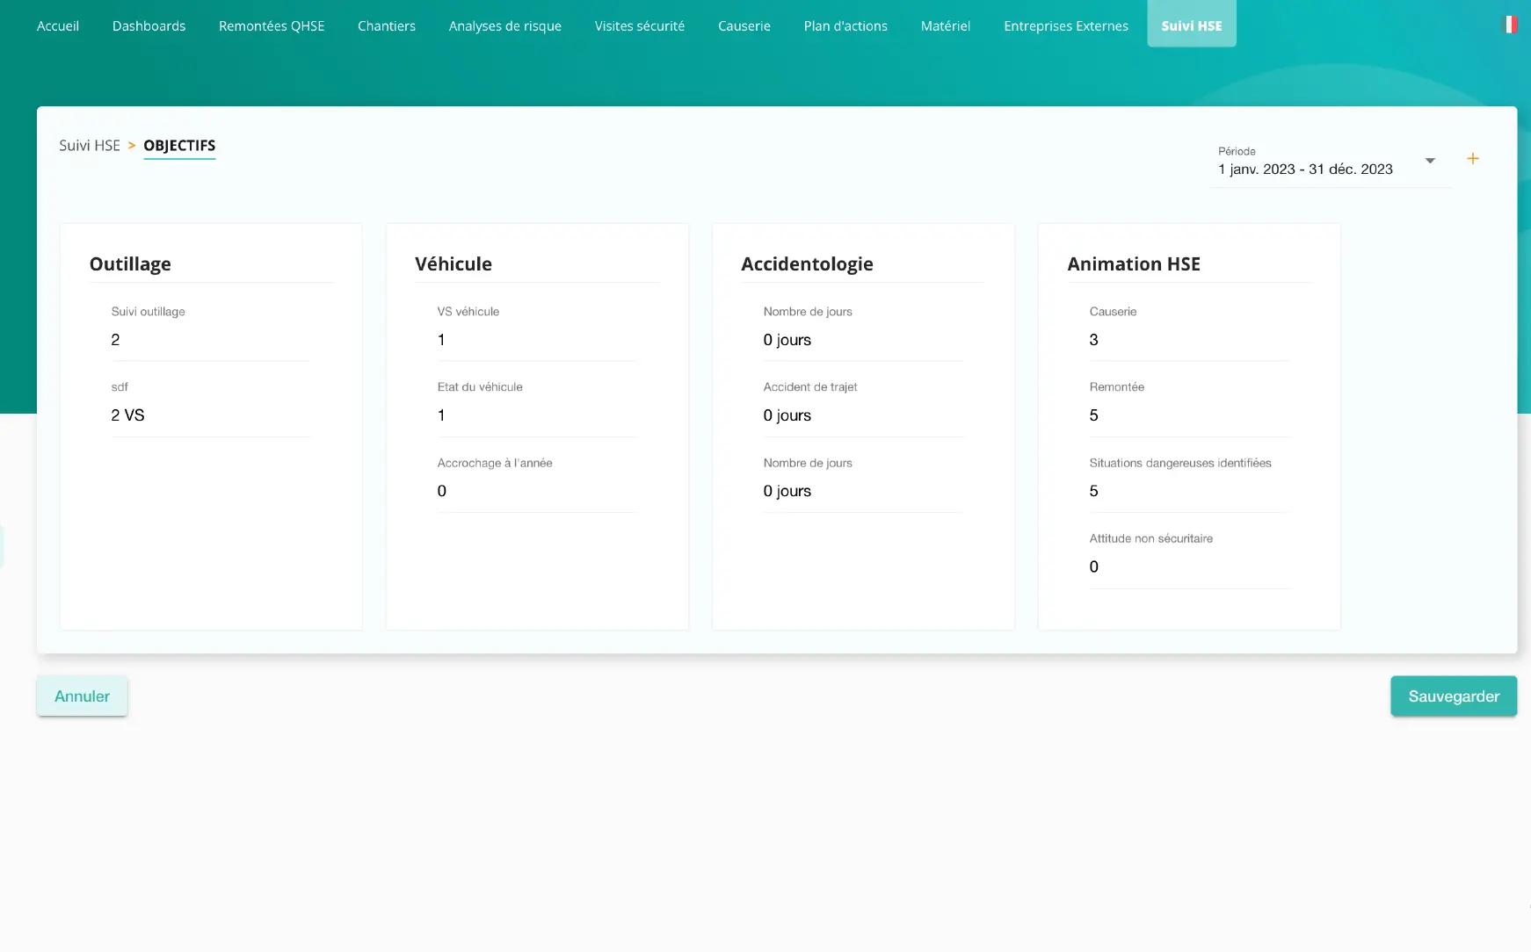Edit Accident de trajet value
1531x952 pixels.
(862, 415)
